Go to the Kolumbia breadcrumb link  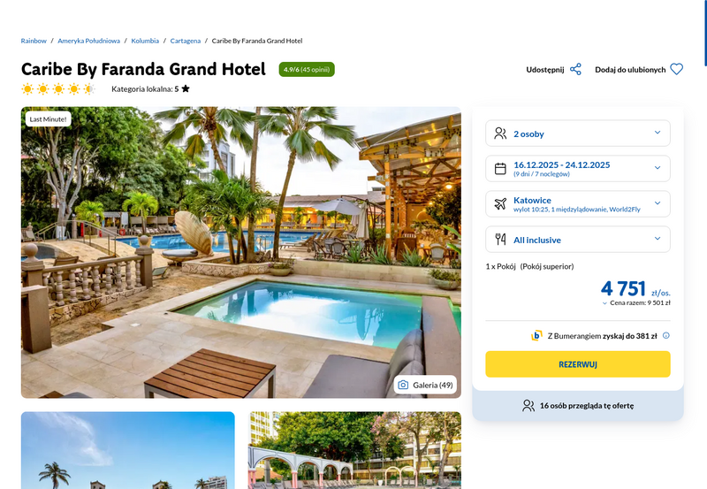tap(145, 41)
